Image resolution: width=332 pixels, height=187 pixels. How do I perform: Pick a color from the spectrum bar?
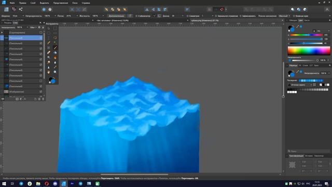[309, 51]
